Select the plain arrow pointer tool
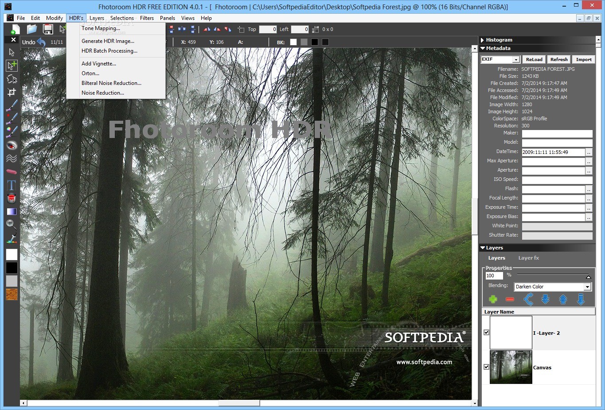Viewport: 605px width, 410px height. tap(12, 52)
